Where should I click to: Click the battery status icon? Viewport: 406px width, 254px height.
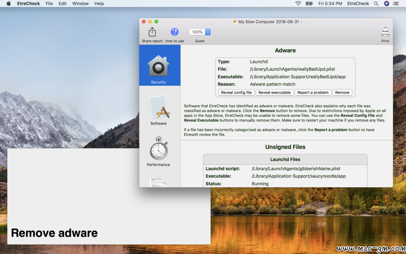(309, 3)
